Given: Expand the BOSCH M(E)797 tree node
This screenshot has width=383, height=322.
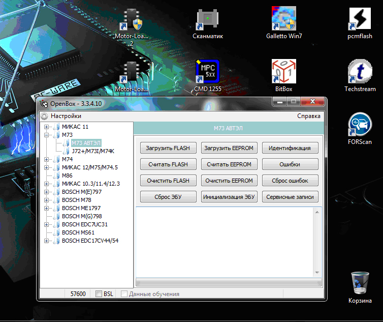Looking at the screenshot, I should click(47, 192).
